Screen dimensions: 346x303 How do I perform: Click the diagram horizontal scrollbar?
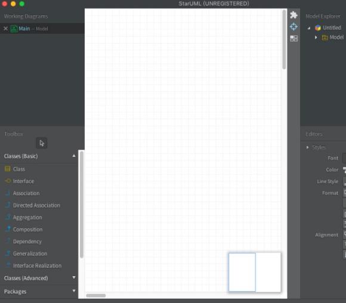pyautogui.click(x=96, y=295)
